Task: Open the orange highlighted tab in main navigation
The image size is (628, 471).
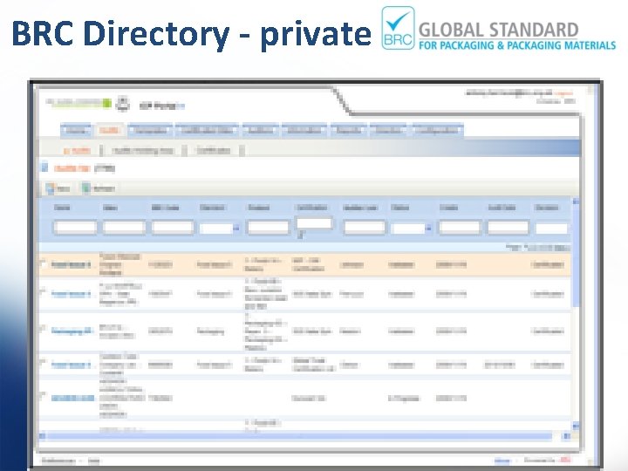Action: (109, 131)
